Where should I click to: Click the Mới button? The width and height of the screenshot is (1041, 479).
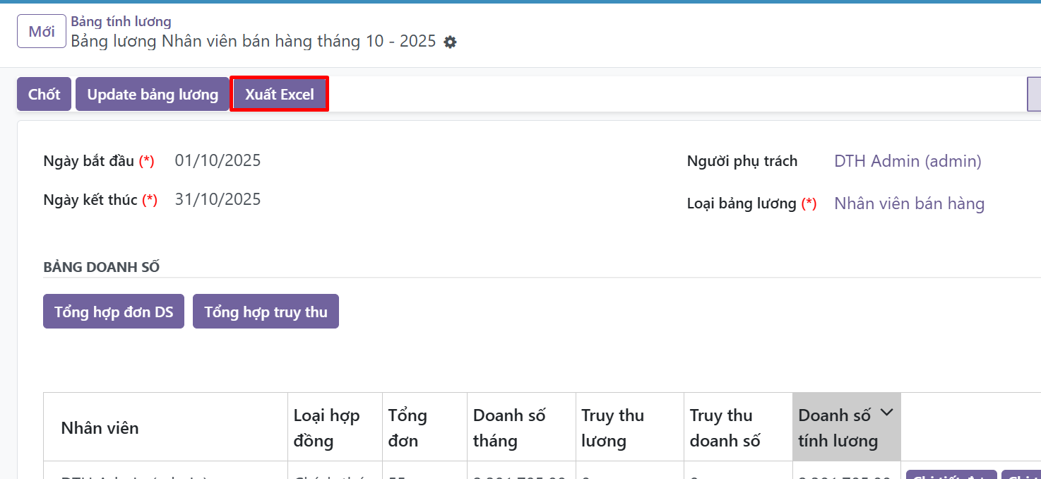(x=42, y=32)
